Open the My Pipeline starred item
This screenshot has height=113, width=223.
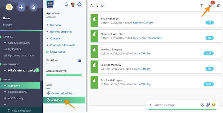coord(15,49)
